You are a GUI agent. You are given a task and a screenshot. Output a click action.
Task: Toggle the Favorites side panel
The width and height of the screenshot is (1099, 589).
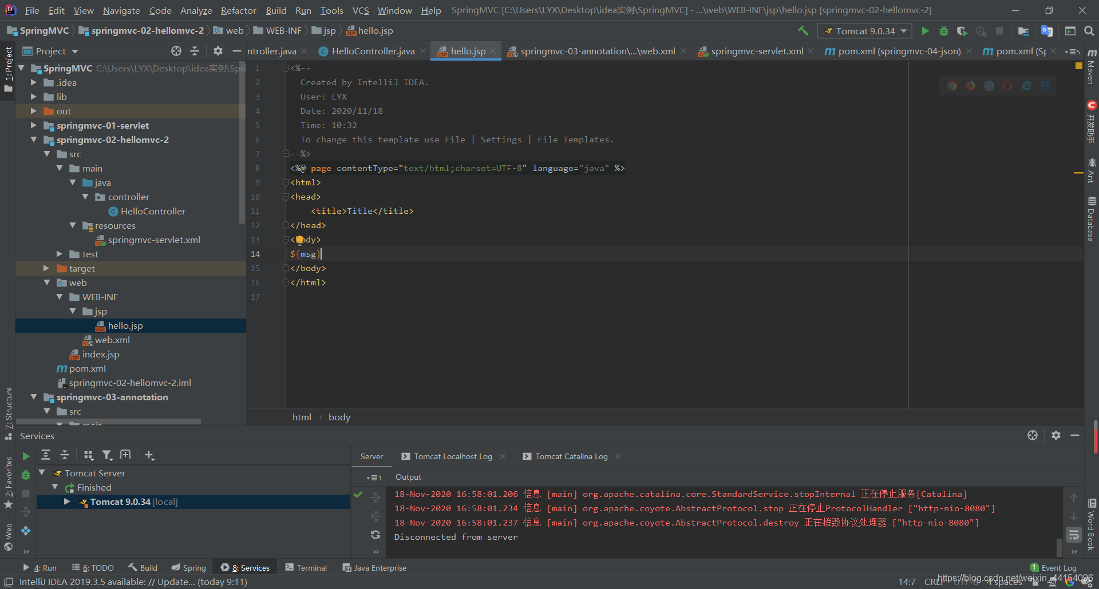pos(9,483)
